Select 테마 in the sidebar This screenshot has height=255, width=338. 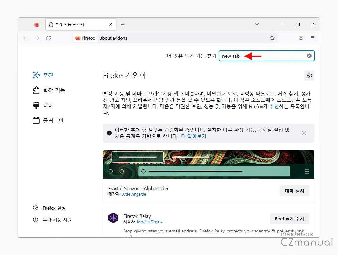tap(43, 105)
